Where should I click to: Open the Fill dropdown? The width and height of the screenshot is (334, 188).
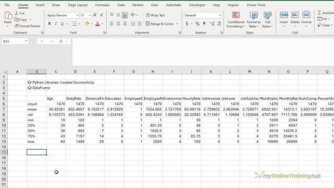[x=324, y=19]
